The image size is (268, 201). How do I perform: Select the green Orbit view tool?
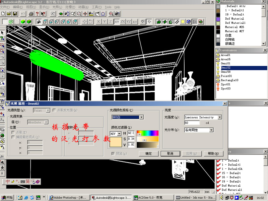point(61,14)
